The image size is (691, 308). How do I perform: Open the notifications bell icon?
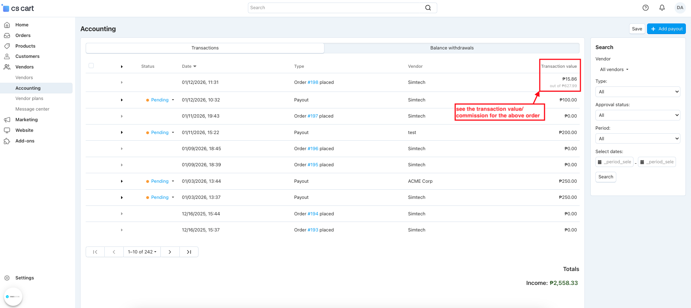[662, 8]
